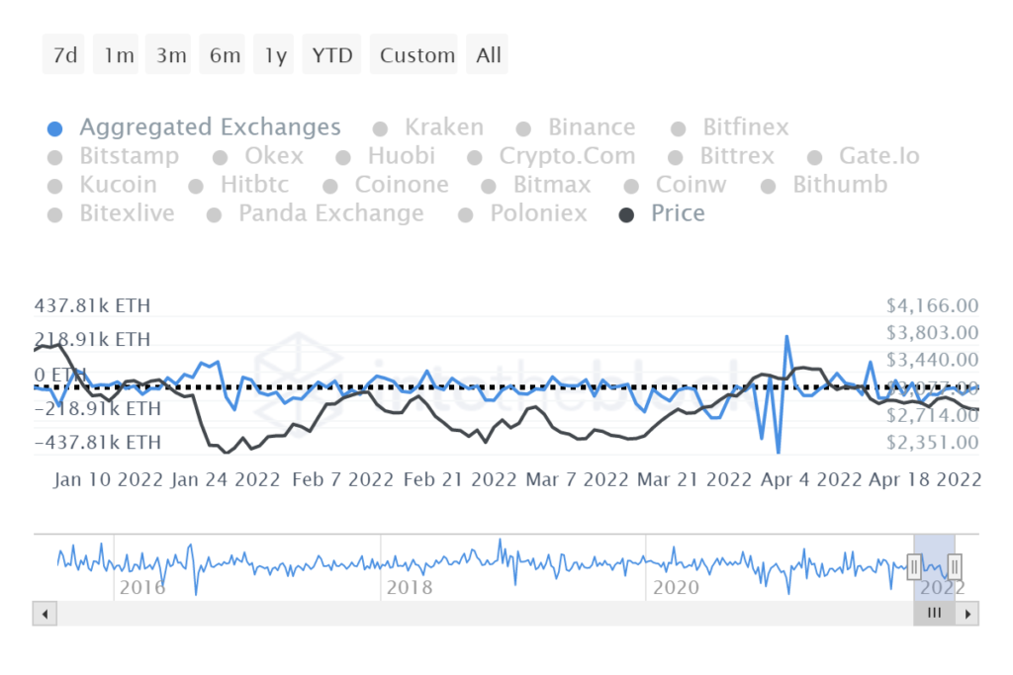The width and height of the screenshot is (1013, 675).
Task: Toggle Kucoin series in legend
Action: coord(103,185)
